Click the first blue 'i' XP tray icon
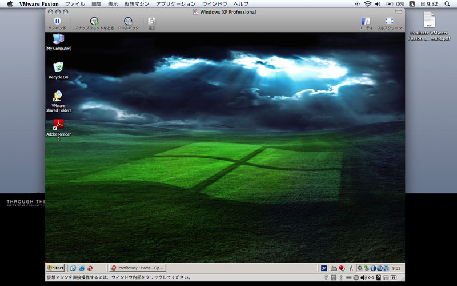 coord(373,268)
